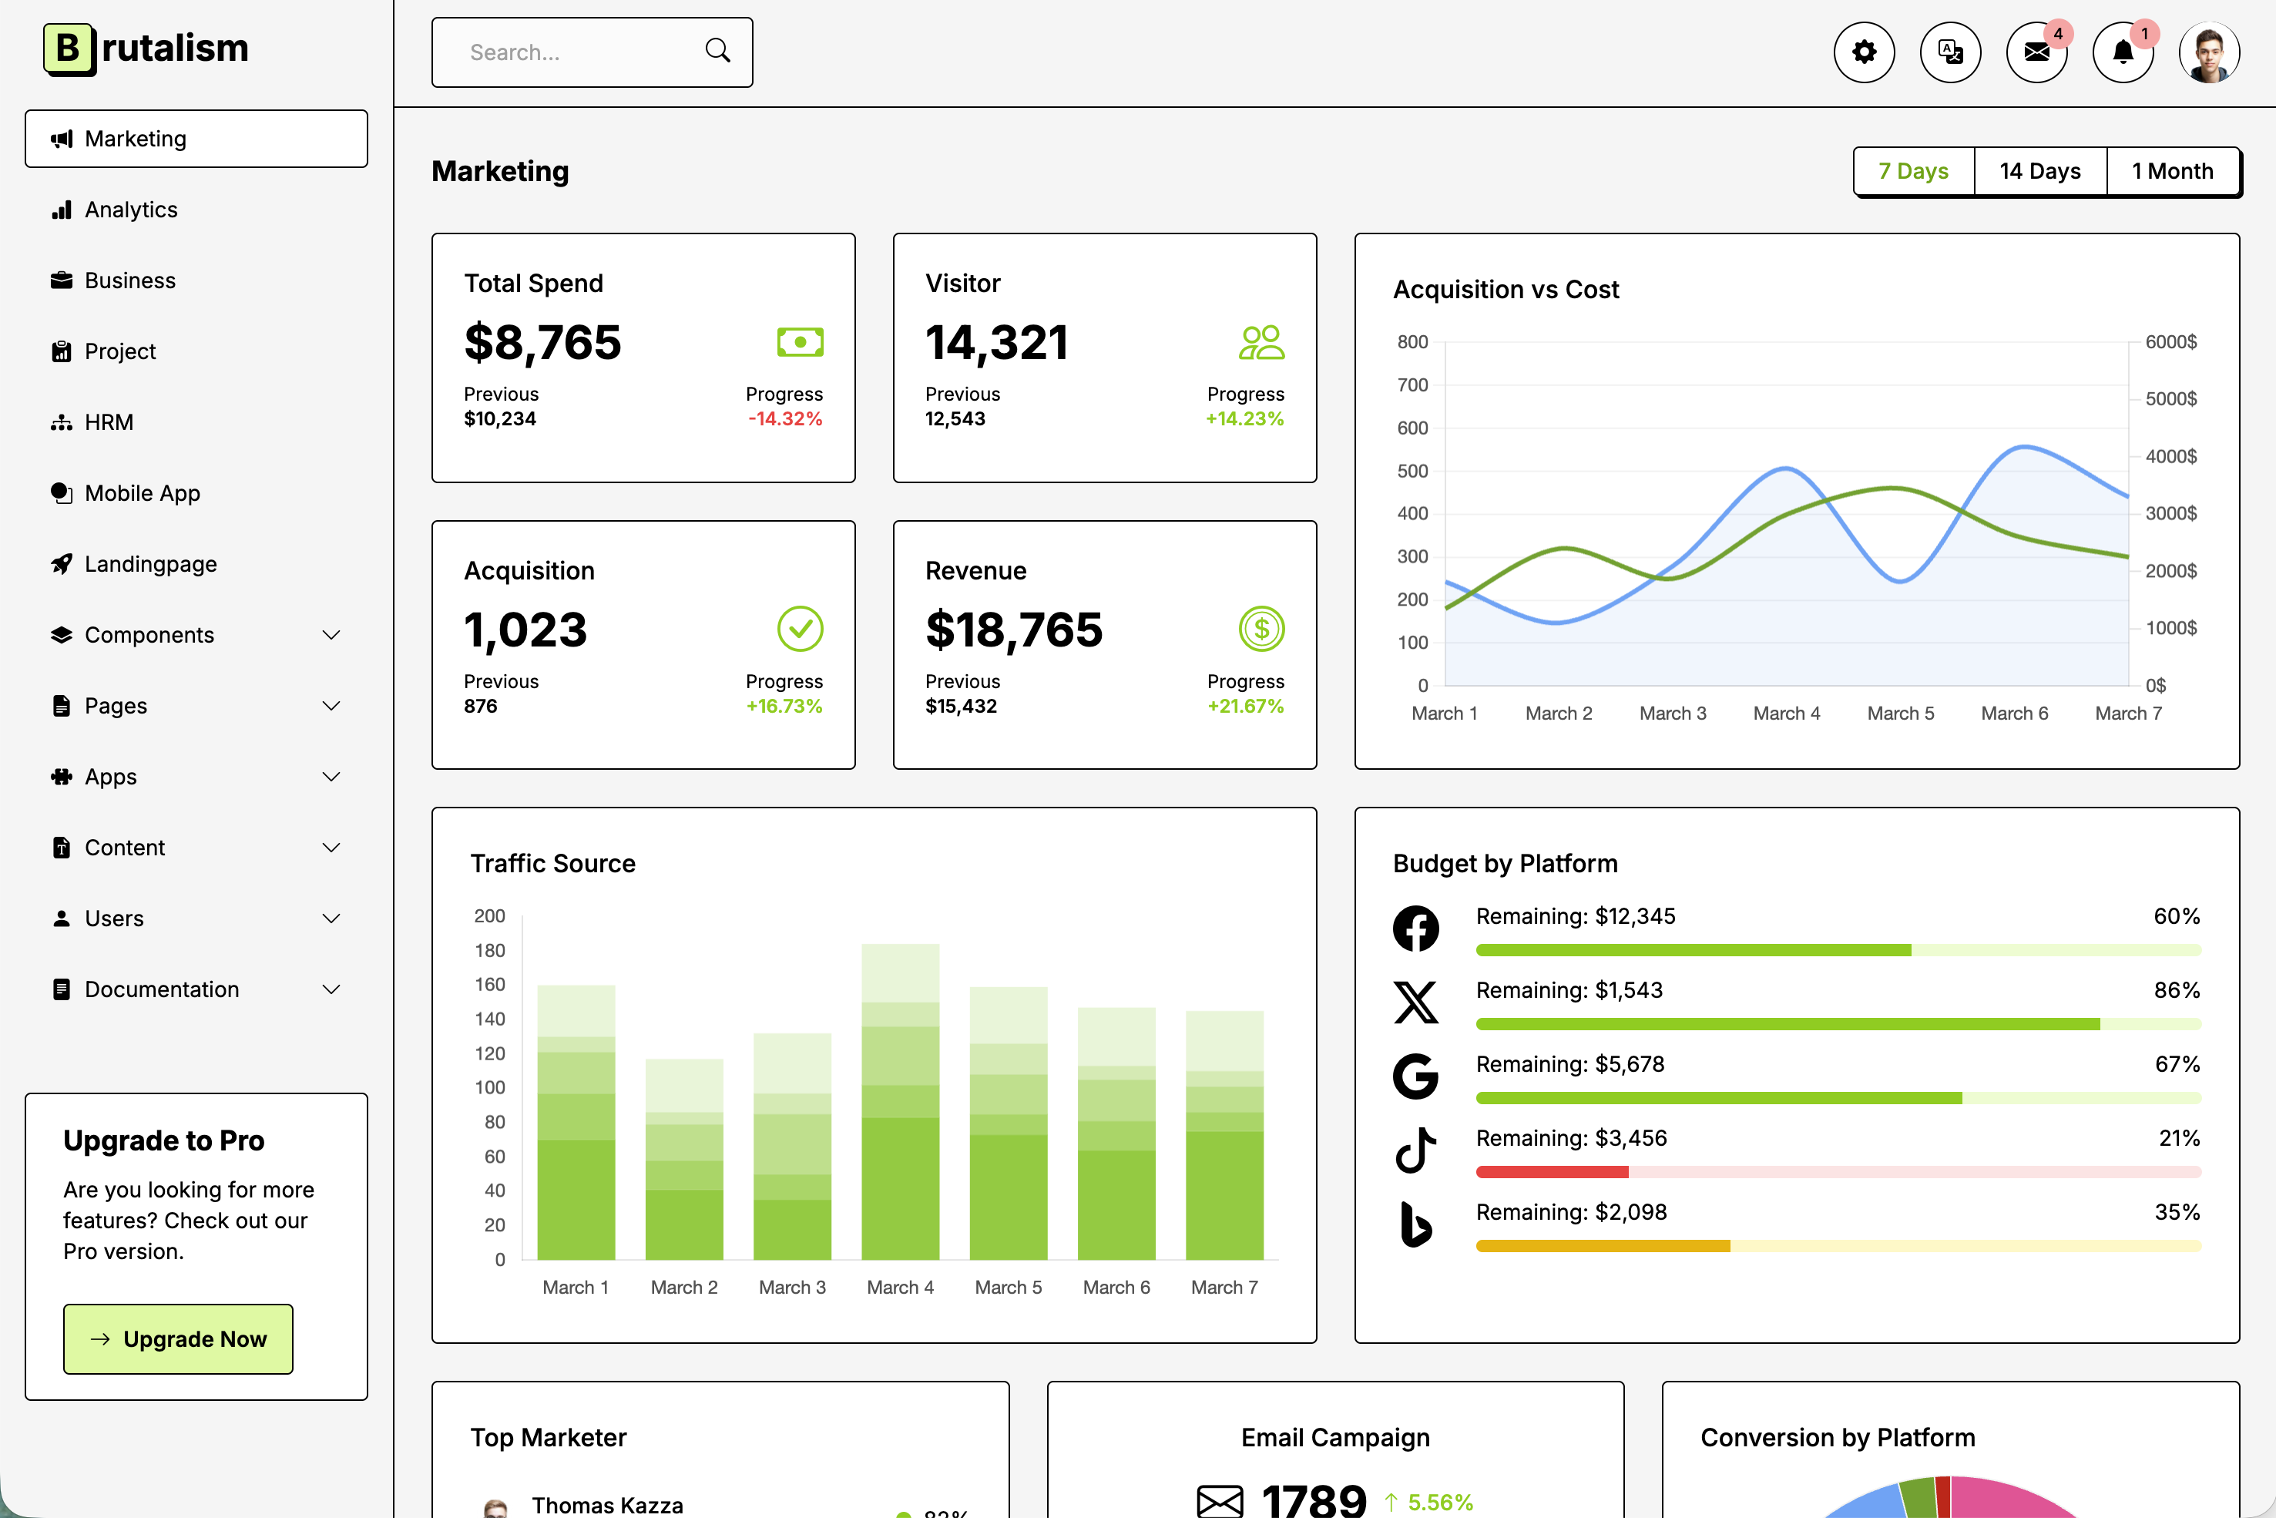Click the Google 67% budget percentage
Image resolution: width=2276 pixels, height=1518 pixels.
click(2177, 1065)
